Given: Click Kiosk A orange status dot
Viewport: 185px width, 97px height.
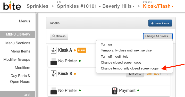Looking at the screenshot, I should pos(75,50).
